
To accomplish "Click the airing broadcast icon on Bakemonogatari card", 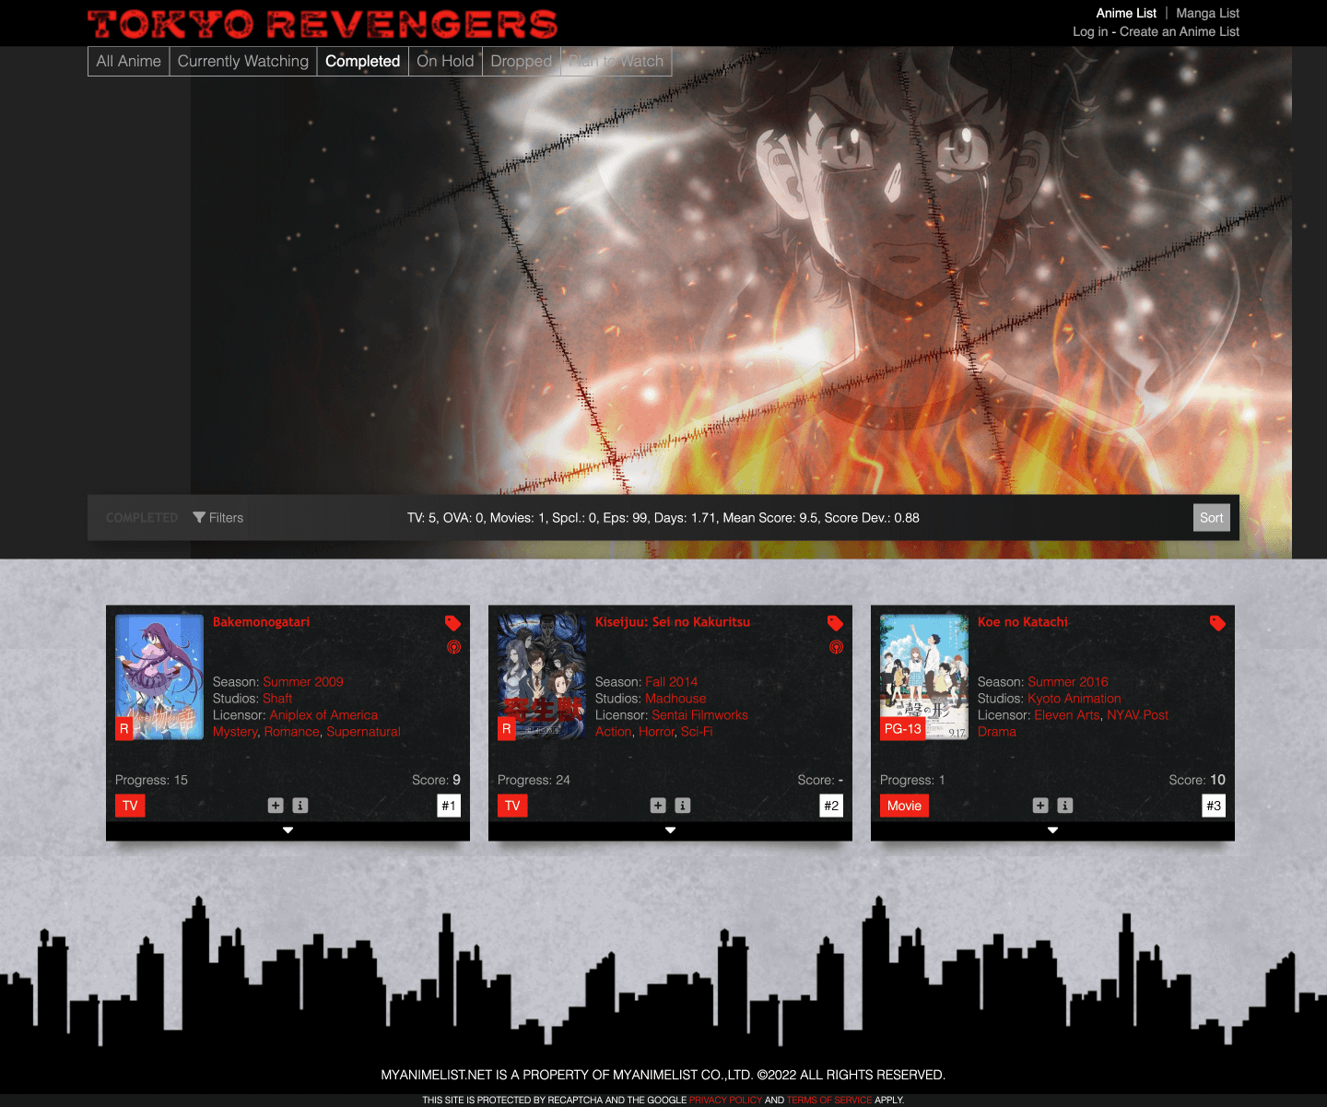I will point(453,647).
